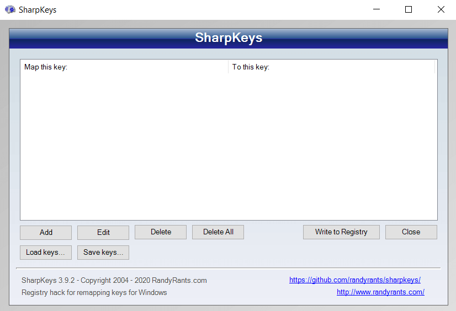The height and width of the screenshot is (311, 456).
Task: Remove selected mapping with Delete
Action: [x=161, y=232]
